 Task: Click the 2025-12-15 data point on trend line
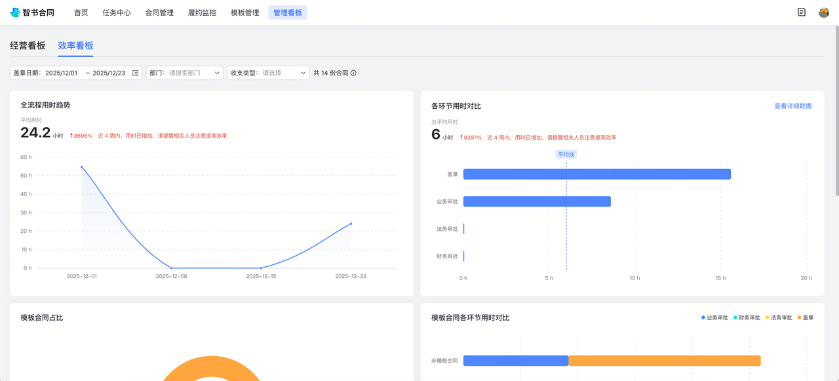pos(261,268)
